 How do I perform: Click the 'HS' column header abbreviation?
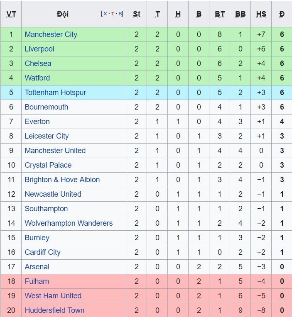pos(261,14)
